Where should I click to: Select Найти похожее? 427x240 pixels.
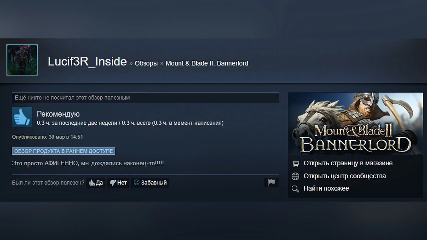[x=326, y=188]
